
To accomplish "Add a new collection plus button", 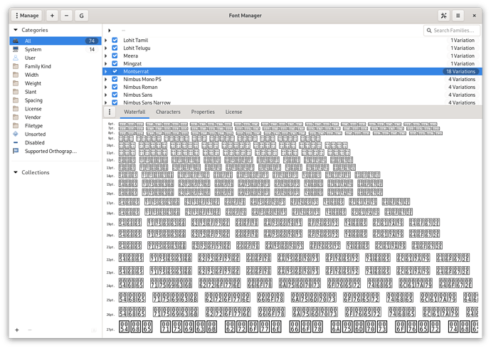I will pos(17,329).
